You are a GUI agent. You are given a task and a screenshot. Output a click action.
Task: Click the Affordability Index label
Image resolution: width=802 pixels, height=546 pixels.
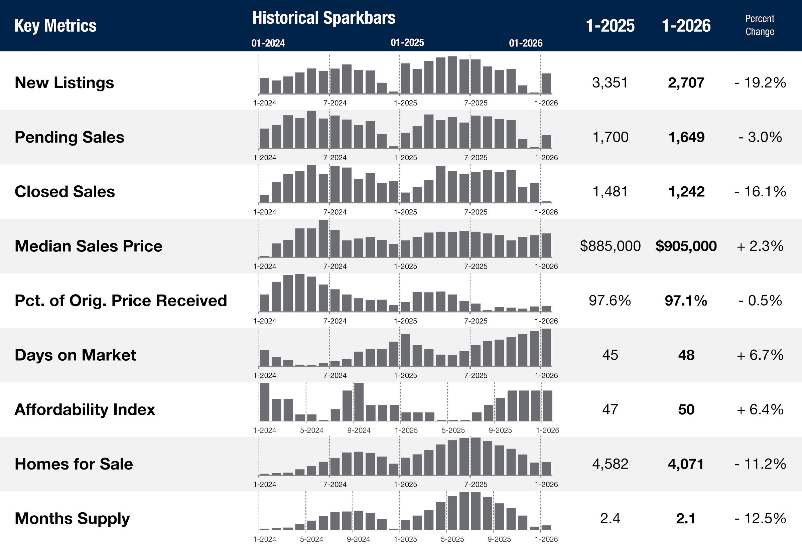pyautogui.click(x=85, y=410)
